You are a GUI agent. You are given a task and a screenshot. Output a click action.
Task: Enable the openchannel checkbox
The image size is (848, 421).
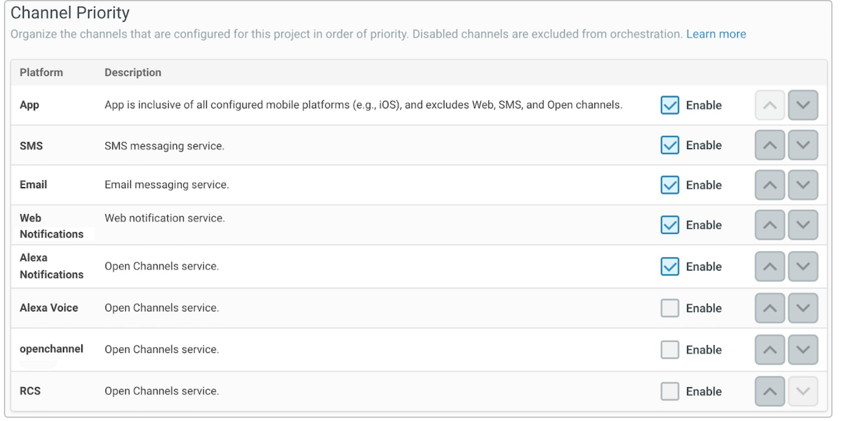tap(669, 350)
